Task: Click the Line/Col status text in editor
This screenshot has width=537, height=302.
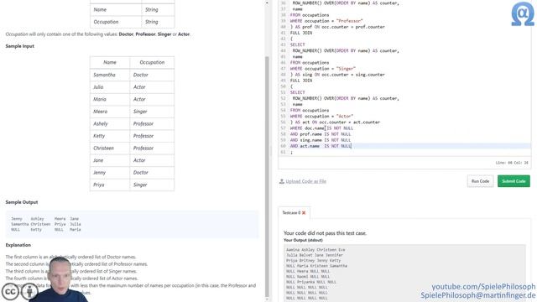Action: [512, 163]
